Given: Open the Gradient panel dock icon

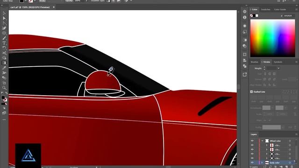Looking at the screenshot, I should click(245, 40).
